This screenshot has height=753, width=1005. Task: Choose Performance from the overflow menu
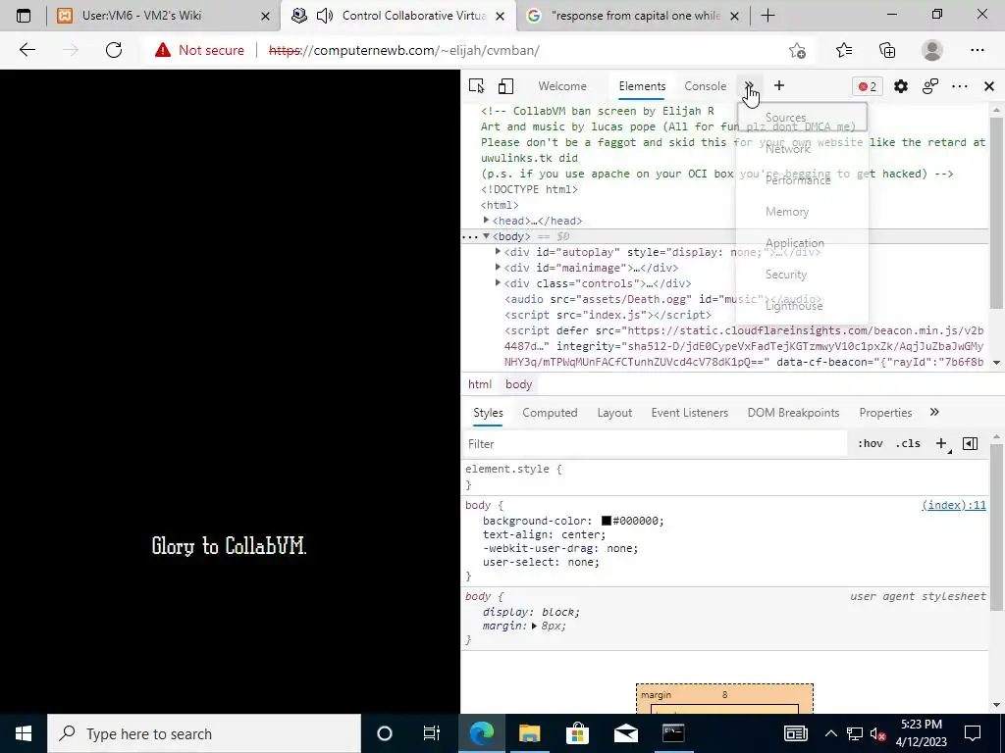coord(802,180)
